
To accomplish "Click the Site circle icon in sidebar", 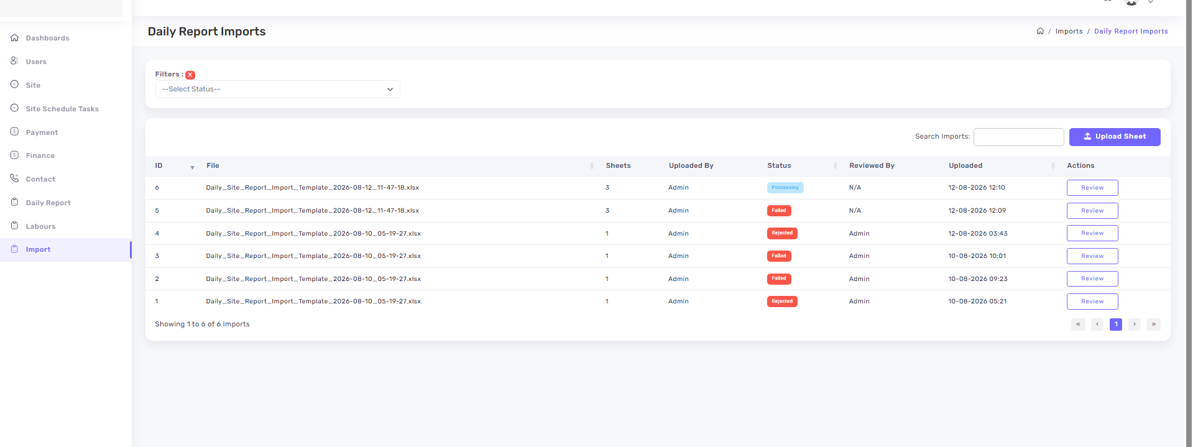I will coord(14,85).
